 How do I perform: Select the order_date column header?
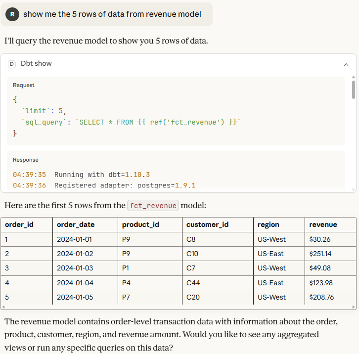[76, 224]
